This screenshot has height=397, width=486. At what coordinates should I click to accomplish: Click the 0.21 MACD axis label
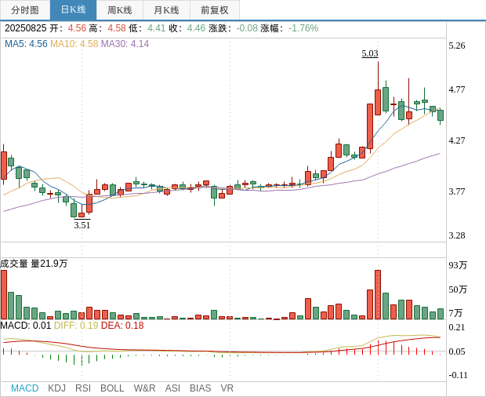click(457, 327)
